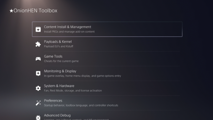Click the Payloads & Kernel puzzle icon
The width and height of the screenshot is (213, 120).
(38, 44)
